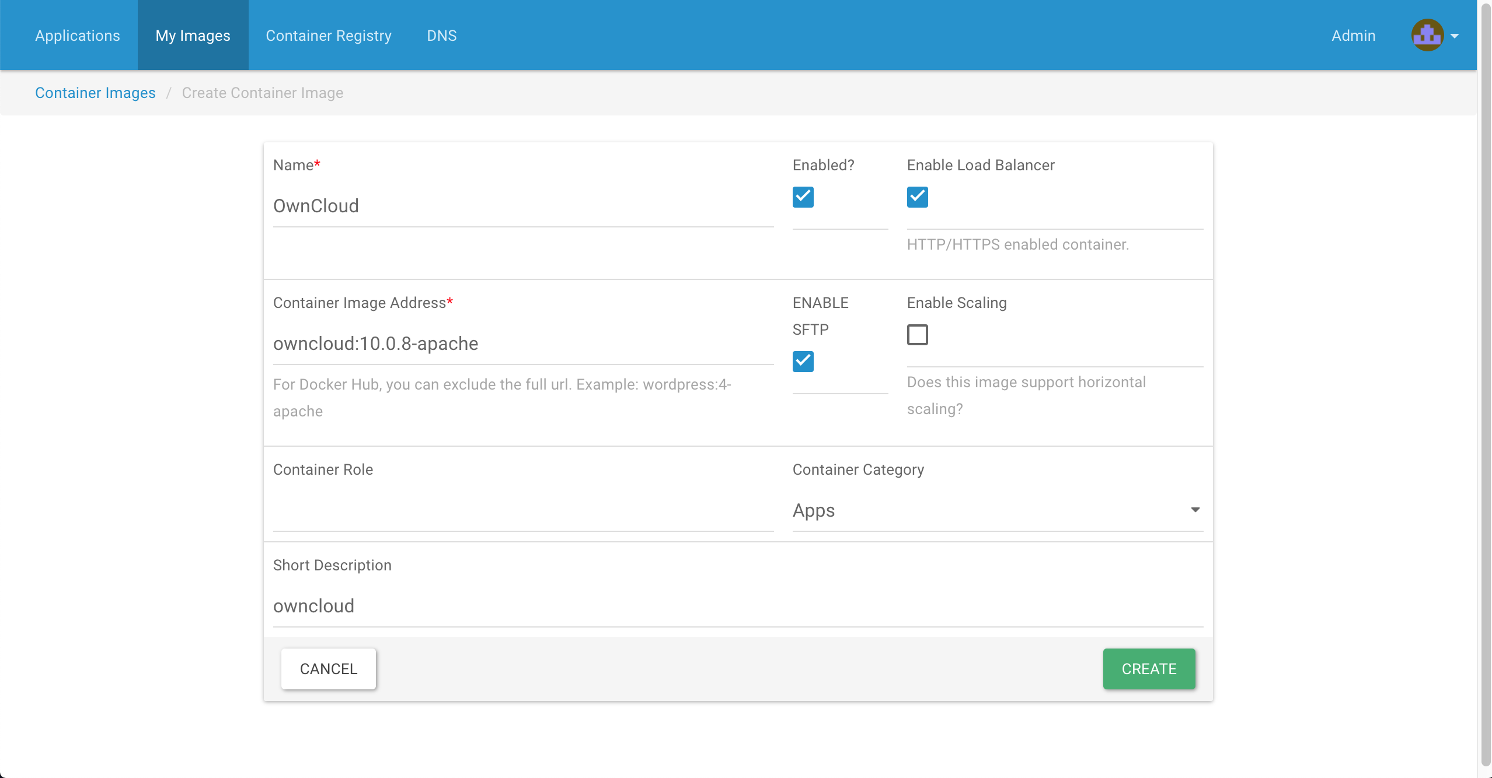
Task: Toggle the Enable Load Balancer checkbox
Action: coord(918,197)
